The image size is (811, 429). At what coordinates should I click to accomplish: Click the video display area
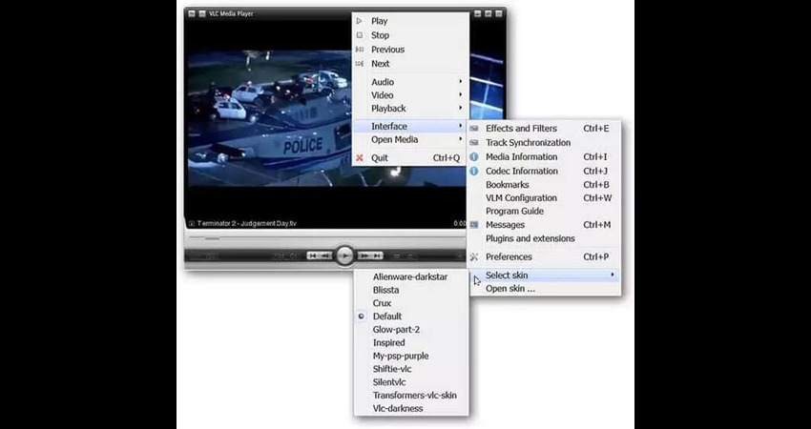[x=269, y=118]
